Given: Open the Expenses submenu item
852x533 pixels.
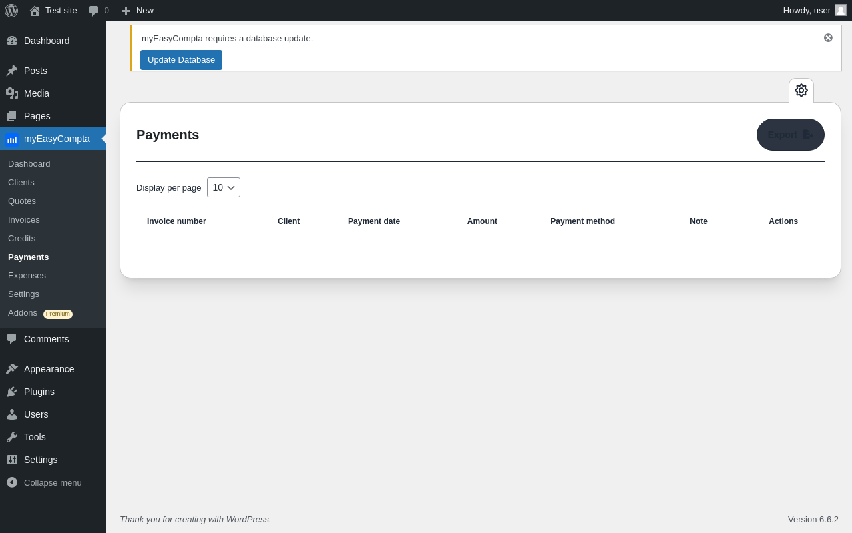Looking at the screenshot, I should pyautogui.click(x=27, y=276).
